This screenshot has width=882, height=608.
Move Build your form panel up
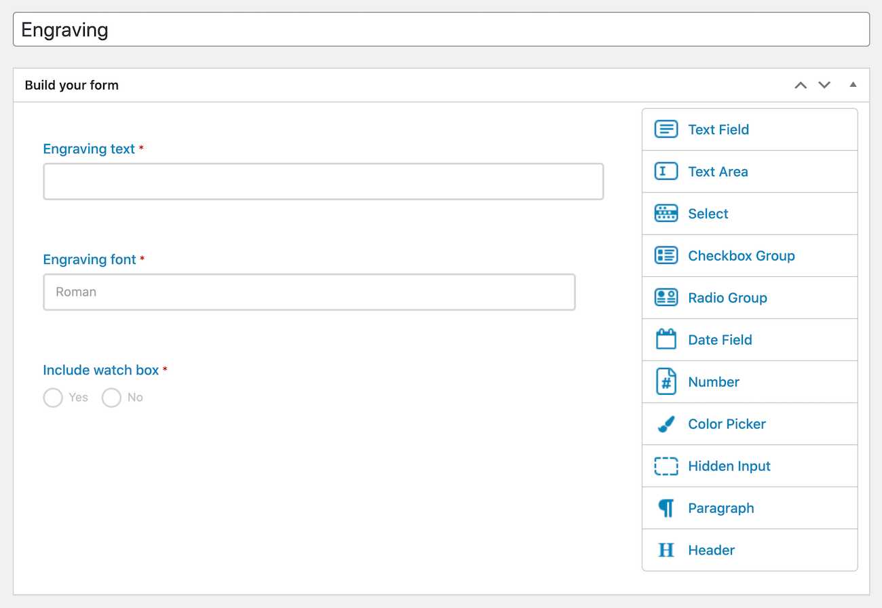pyautogui.click(x=801, y=85)
